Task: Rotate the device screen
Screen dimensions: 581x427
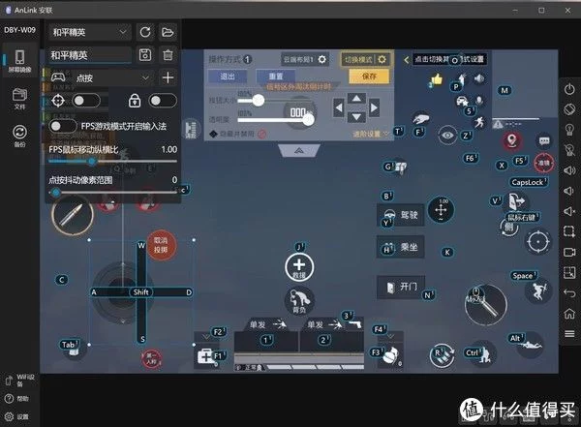Action: [569, 109]
